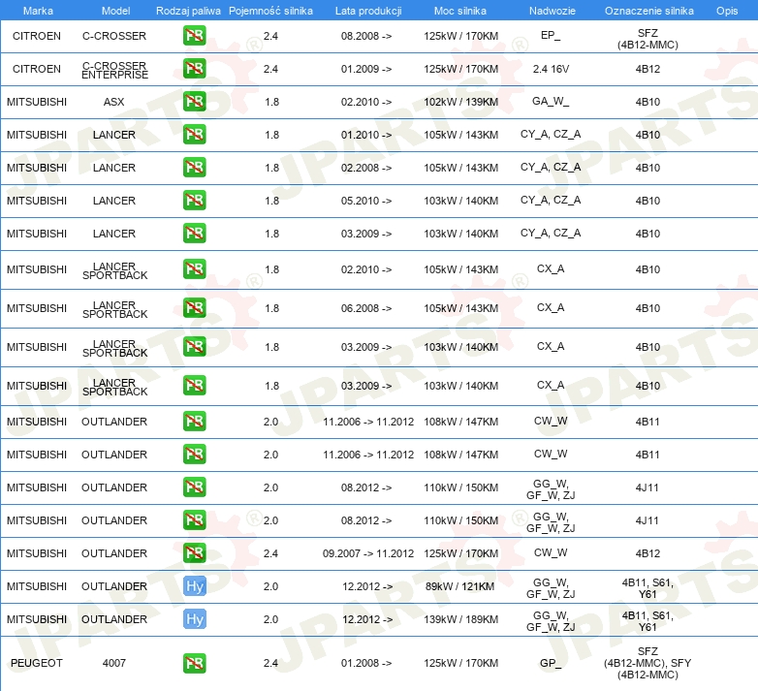Click the Opis column header
Image resolution: width=758 pixels, height=691 pixels.
click(x=727, y=11)
